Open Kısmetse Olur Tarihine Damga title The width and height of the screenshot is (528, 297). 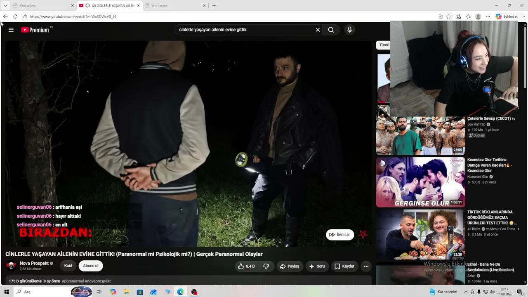[490, 165]
